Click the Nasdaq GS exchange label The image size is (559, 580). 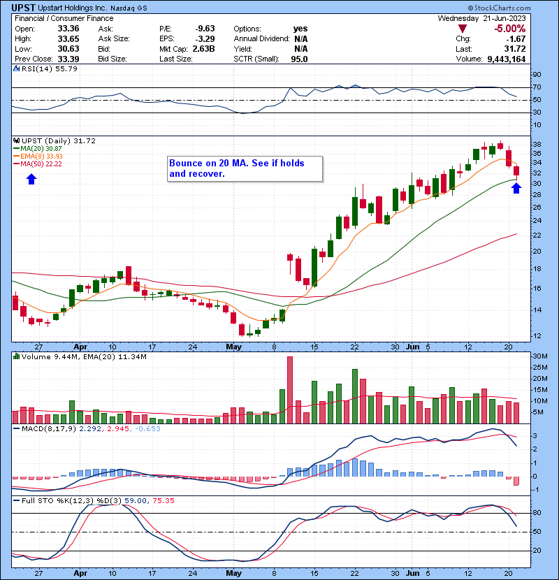[129, 8]
